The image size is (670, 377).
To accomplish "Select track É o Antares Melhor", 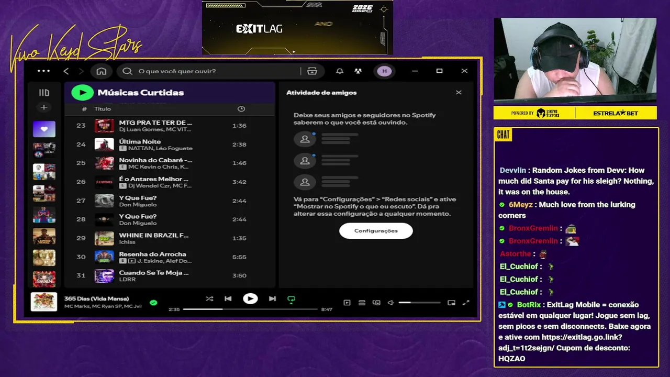I will click(x=154, y=179).
